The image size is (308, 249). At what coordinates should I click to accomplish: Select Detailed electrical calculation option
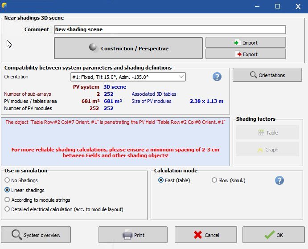7,209
